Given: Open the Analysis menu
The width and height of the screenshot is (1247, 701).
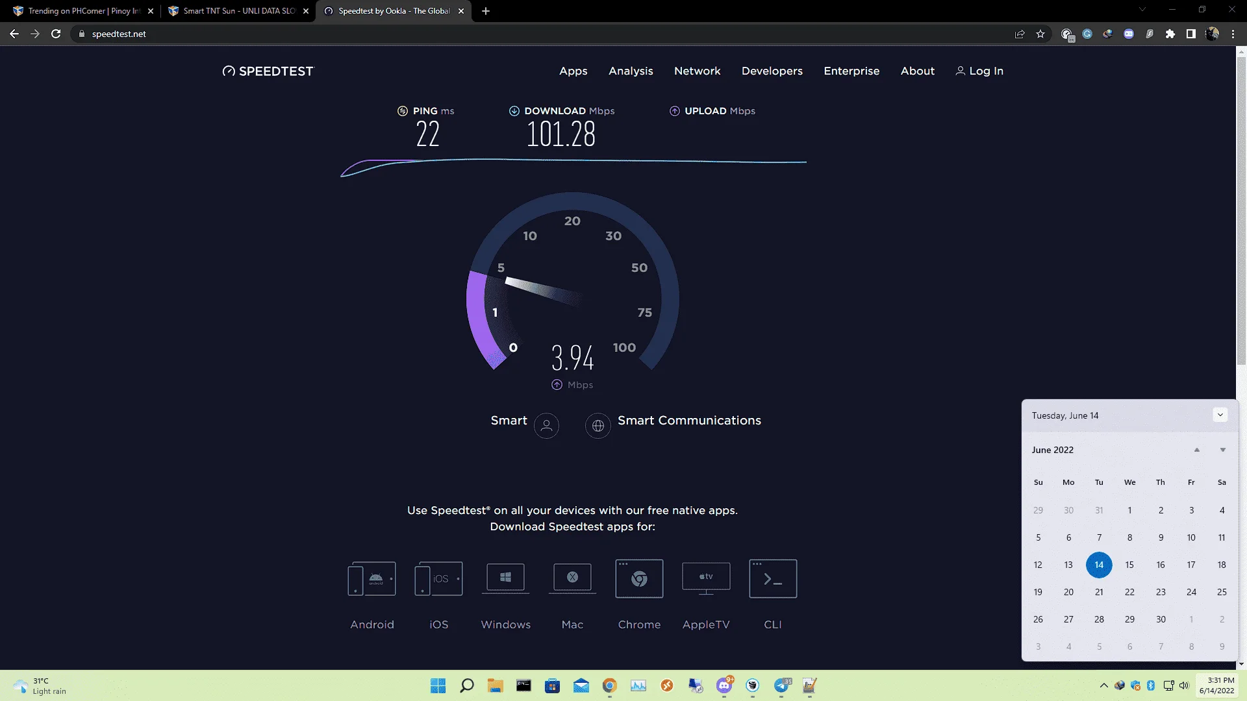Looking at the screenshot, I should pos(631,71).
